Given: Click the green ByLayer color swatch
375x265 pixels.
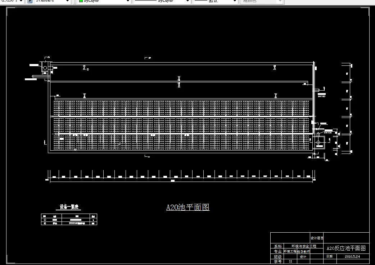Looking at the screenshot, I should click(80, 1).
